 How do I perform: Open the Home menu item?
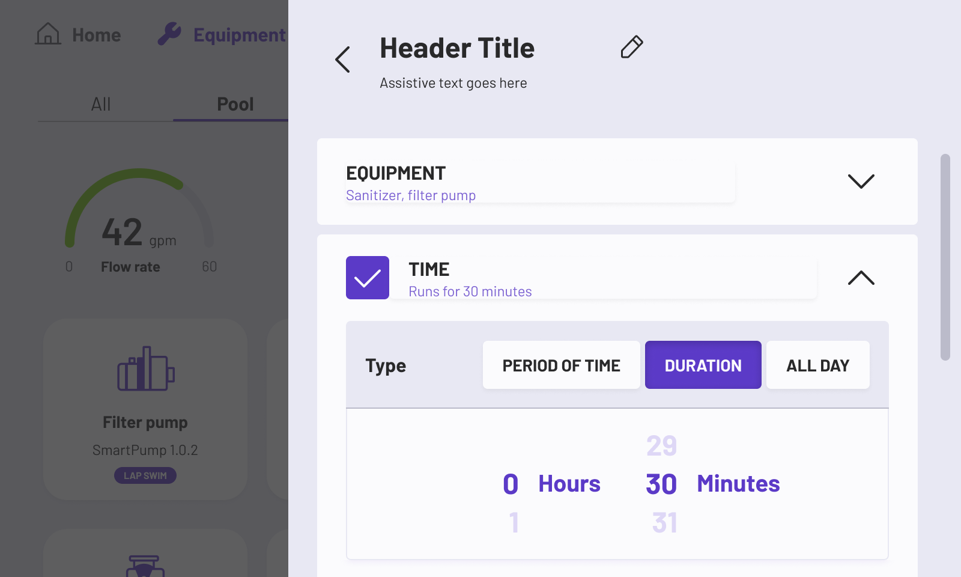78,34
